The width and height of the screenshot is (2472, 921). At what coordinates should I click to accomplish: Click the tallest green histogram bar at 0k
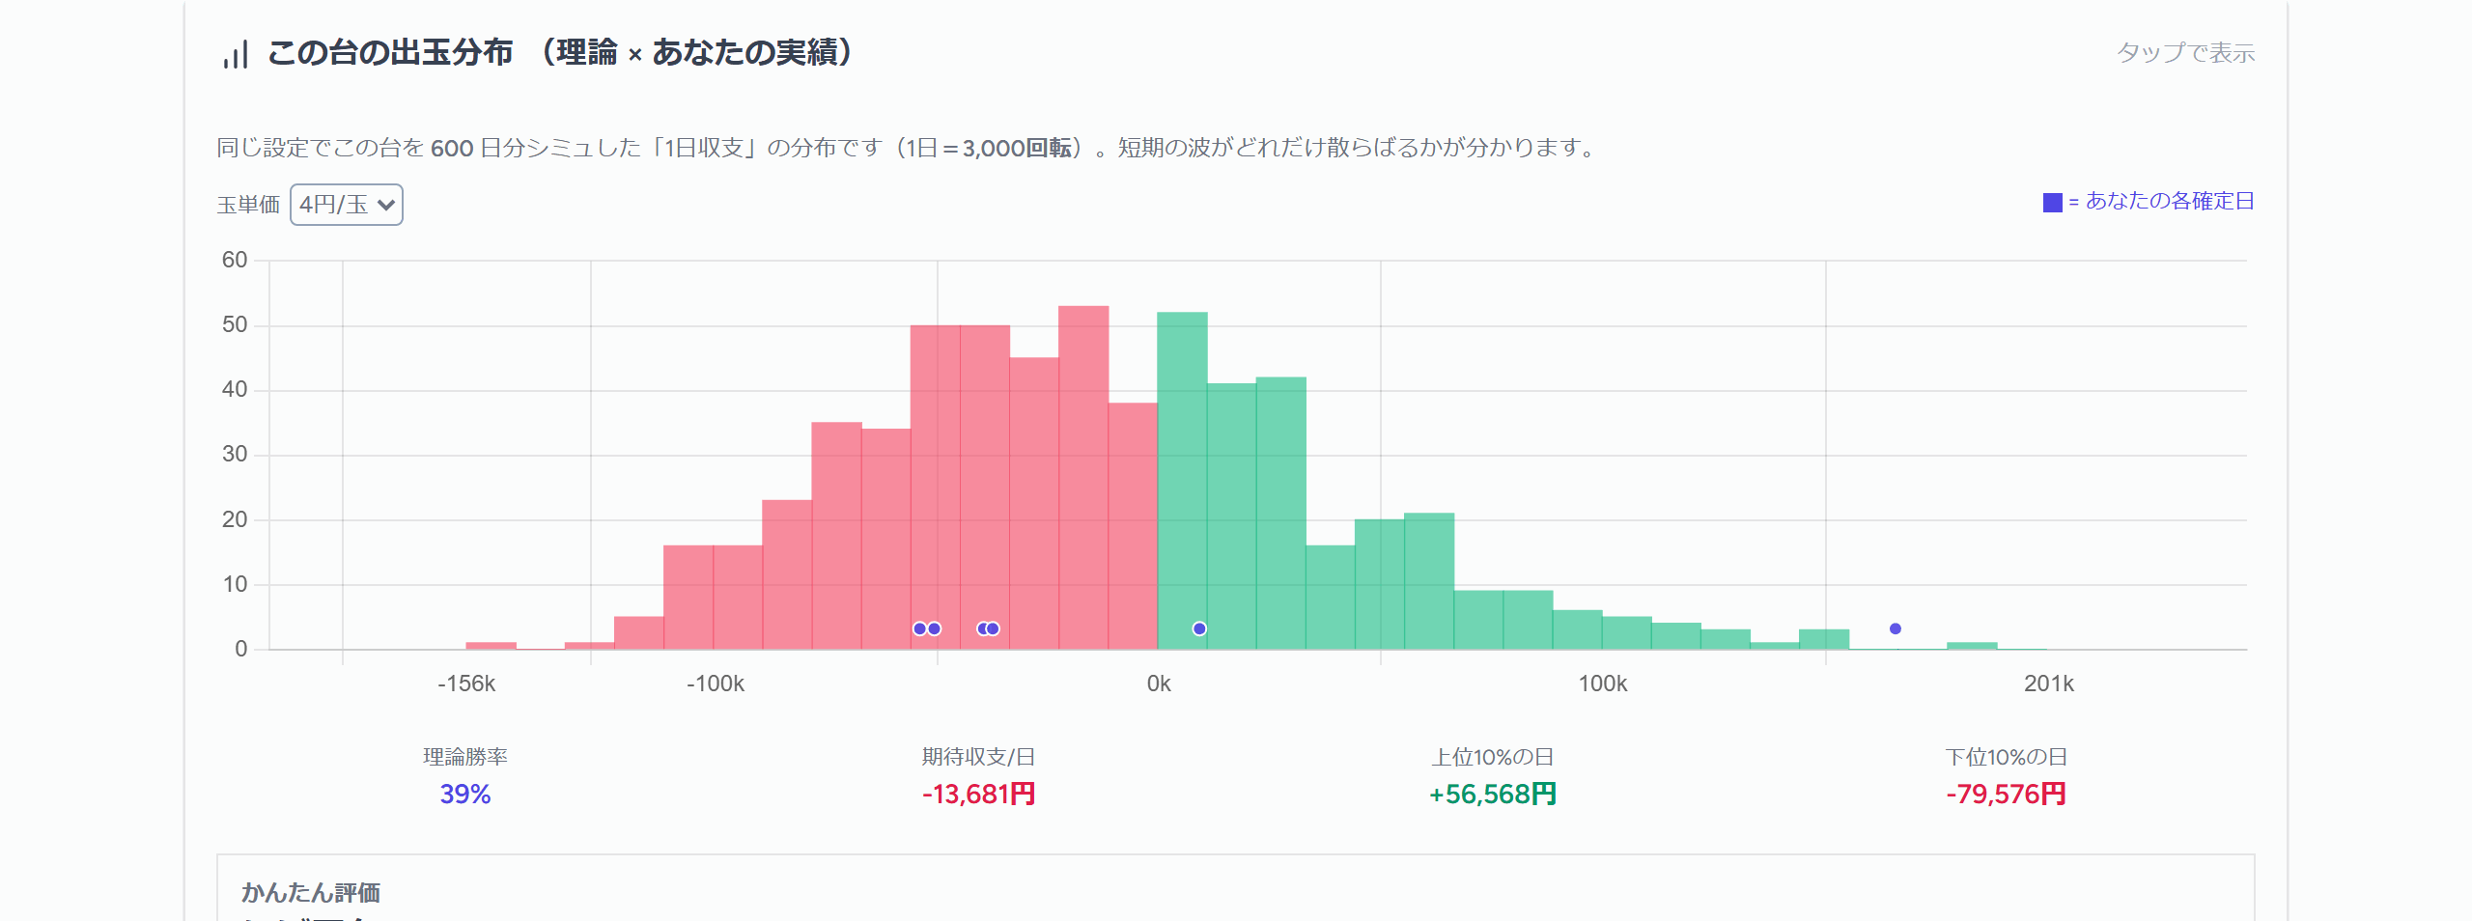point(1182,480)
